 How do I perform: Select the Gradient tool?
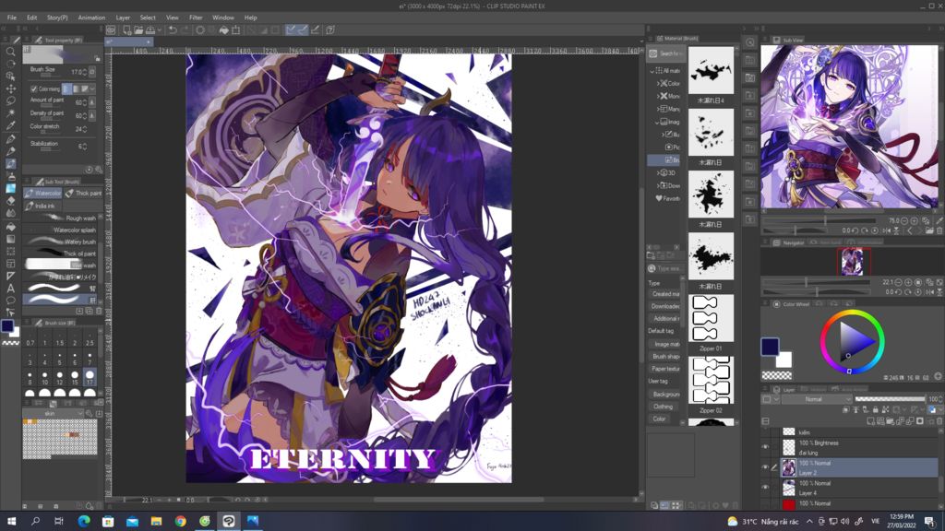pos(10,239)
